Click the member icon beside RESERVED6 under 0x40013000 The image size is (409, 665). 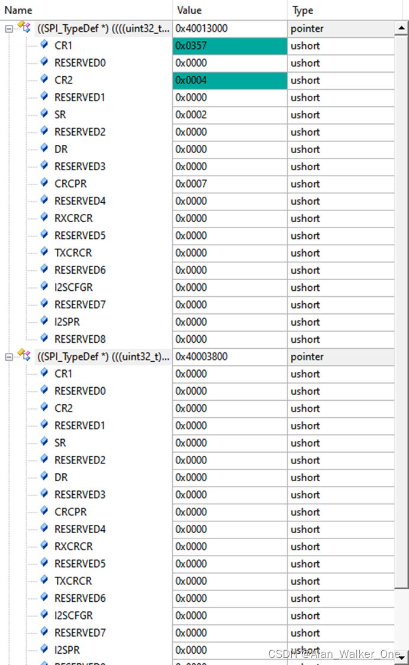[x=44, y=269]
